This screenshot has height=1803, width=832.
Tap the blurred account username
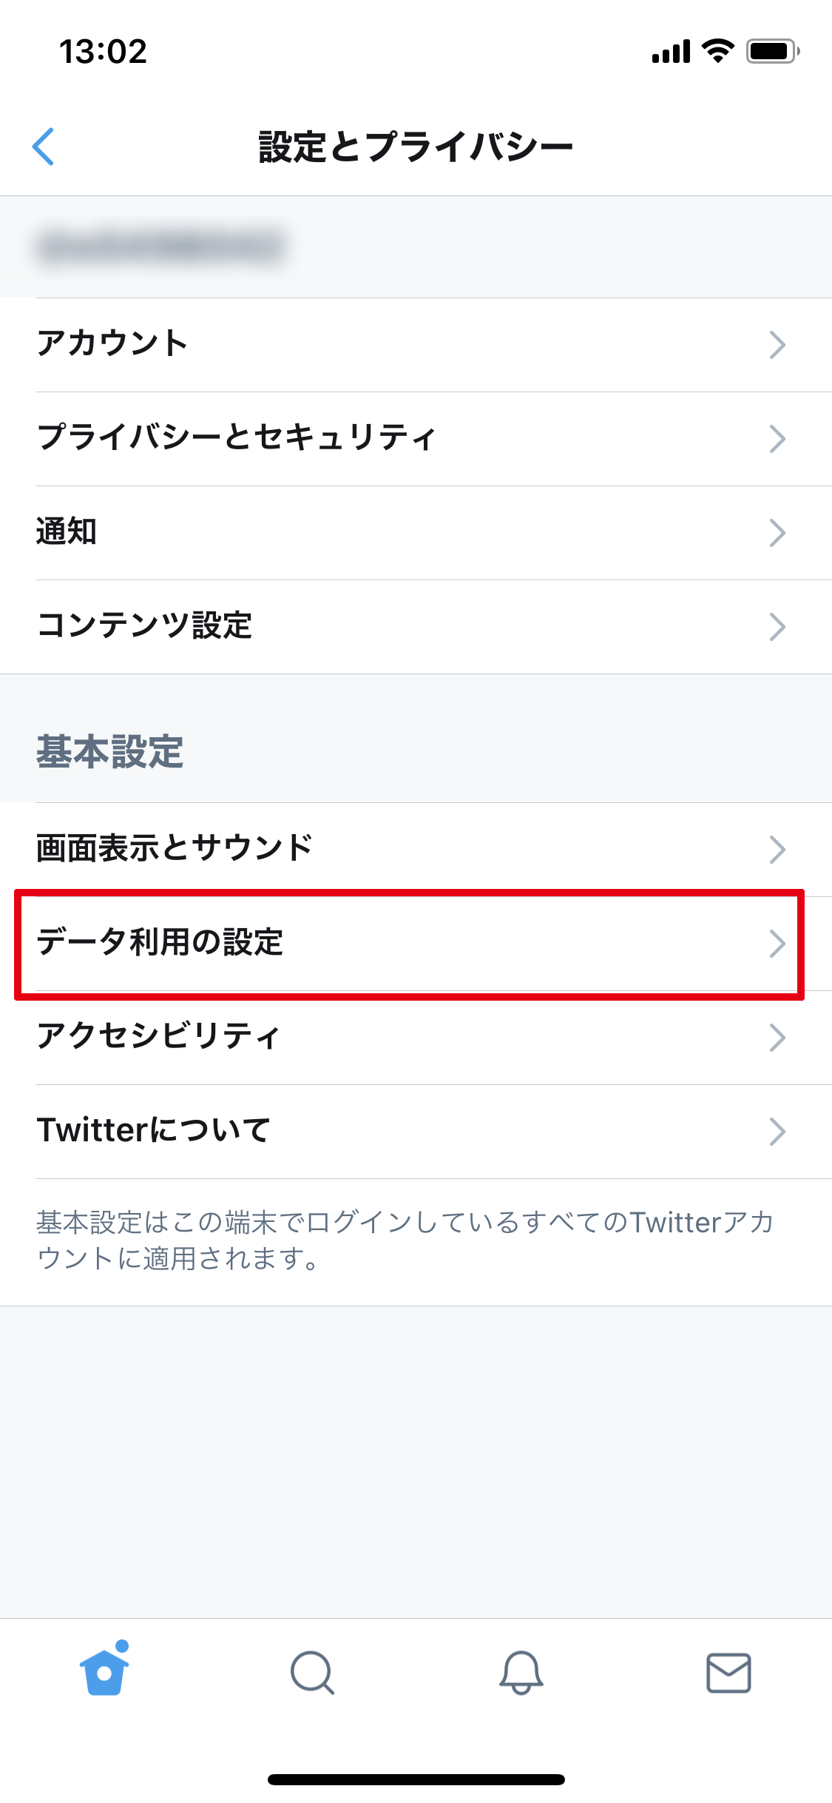click(x=160, y=246)
